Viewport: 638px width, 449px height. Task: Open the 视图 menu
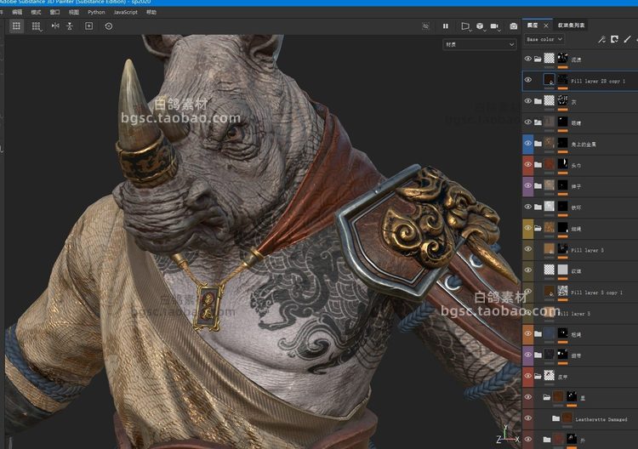[74, 12]
